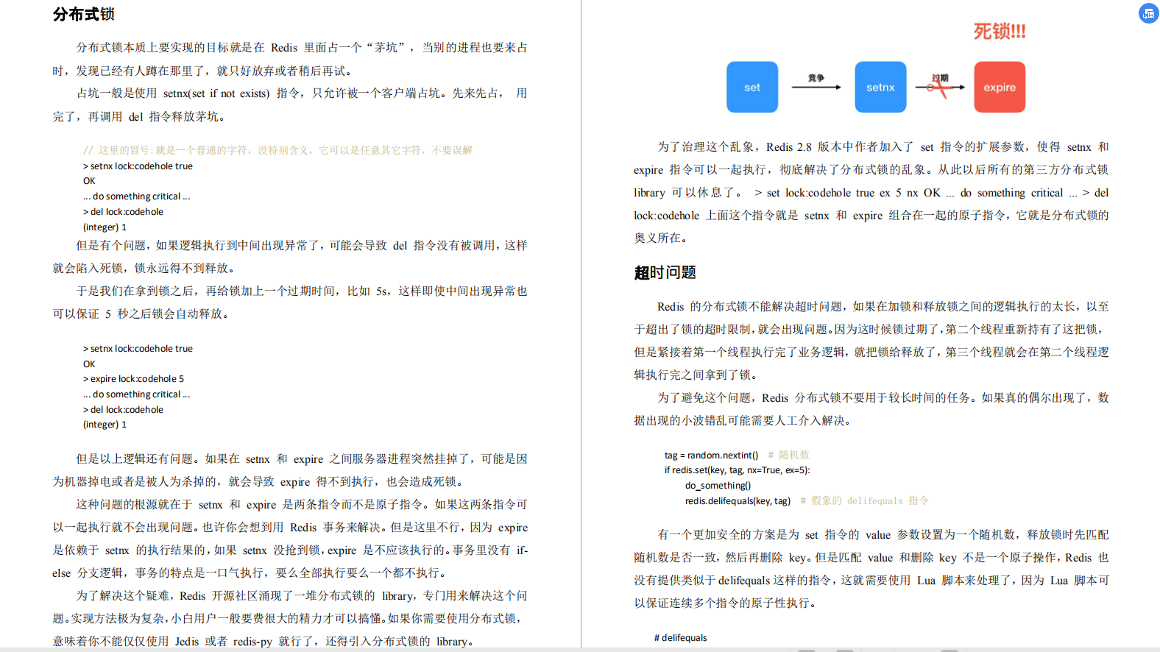Click the phrase 'Jedis 或者 redis-py'
Viewport: 1160px width, 652px height.
pyautogui.click(x=224, y=642)
